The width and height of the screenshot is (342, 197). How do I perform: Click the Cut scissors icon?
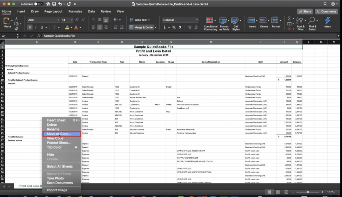16,19
